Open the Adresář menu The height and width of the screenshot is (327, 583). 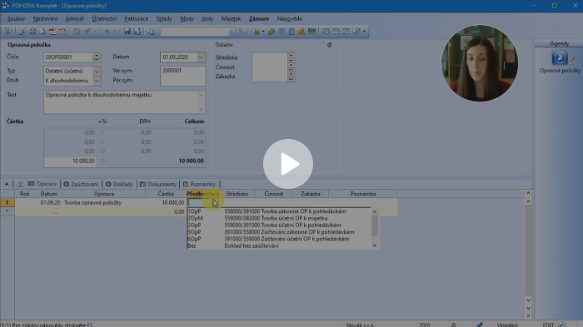pyautogui.click(x=74, y=18)
